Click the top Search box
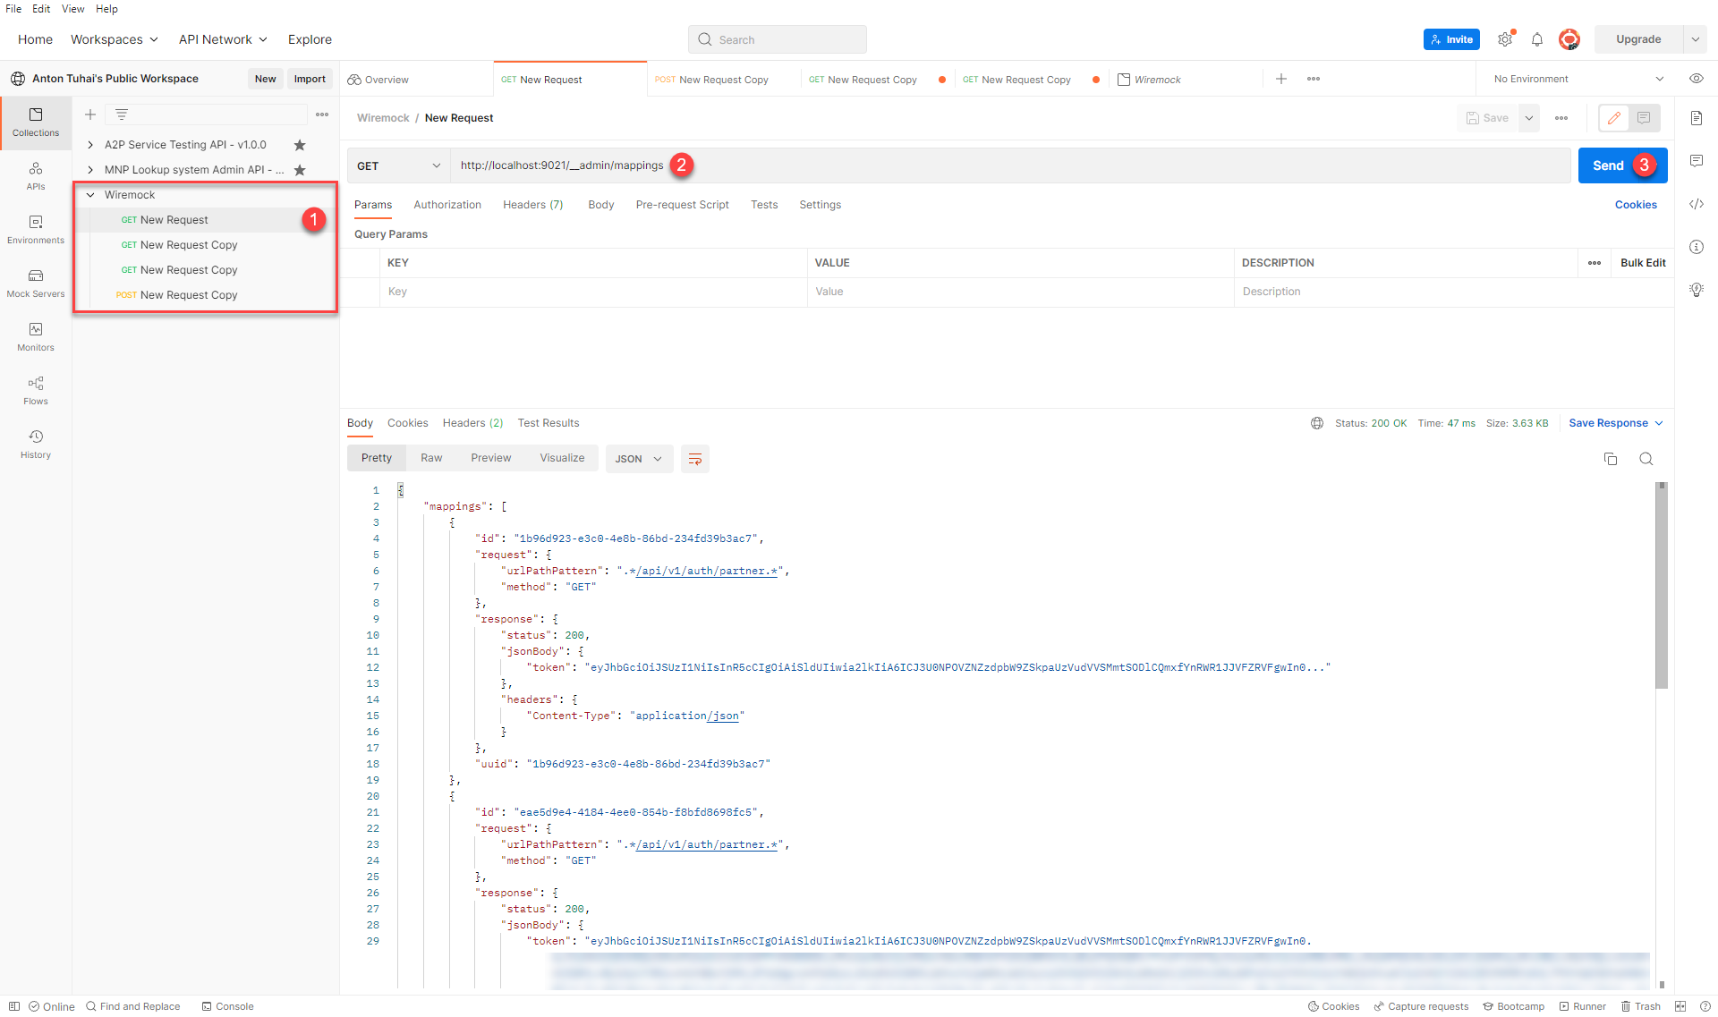The width and height of the screenshot is (1718, 1017). pyautogui.click(x=777, y=39)
